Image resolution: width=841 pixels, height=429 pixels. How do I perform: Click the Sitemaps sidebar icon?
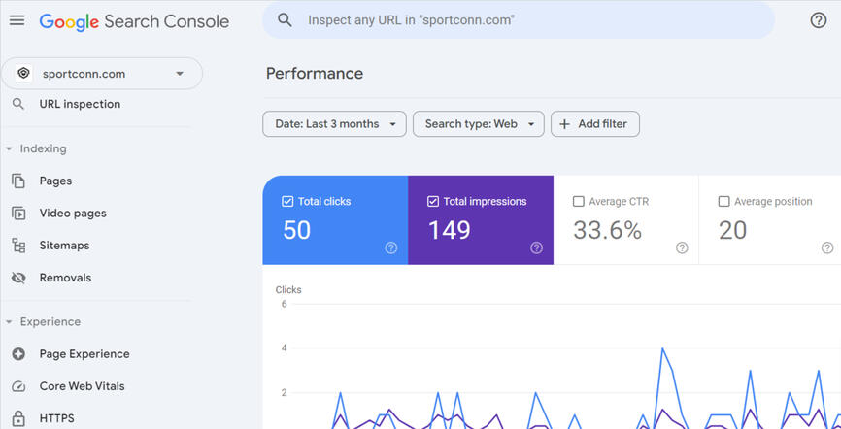[18, 246]
